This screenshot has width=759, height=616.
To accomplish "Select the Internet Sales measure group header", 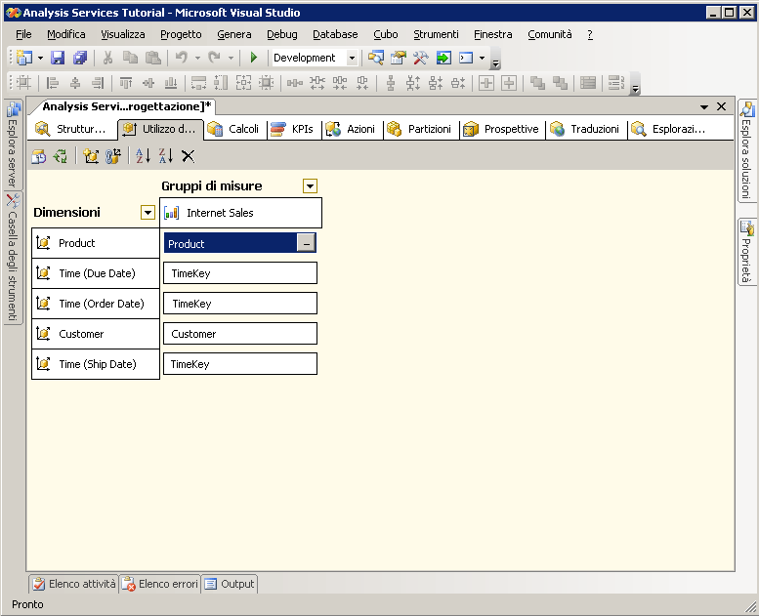I will point(240,213).
